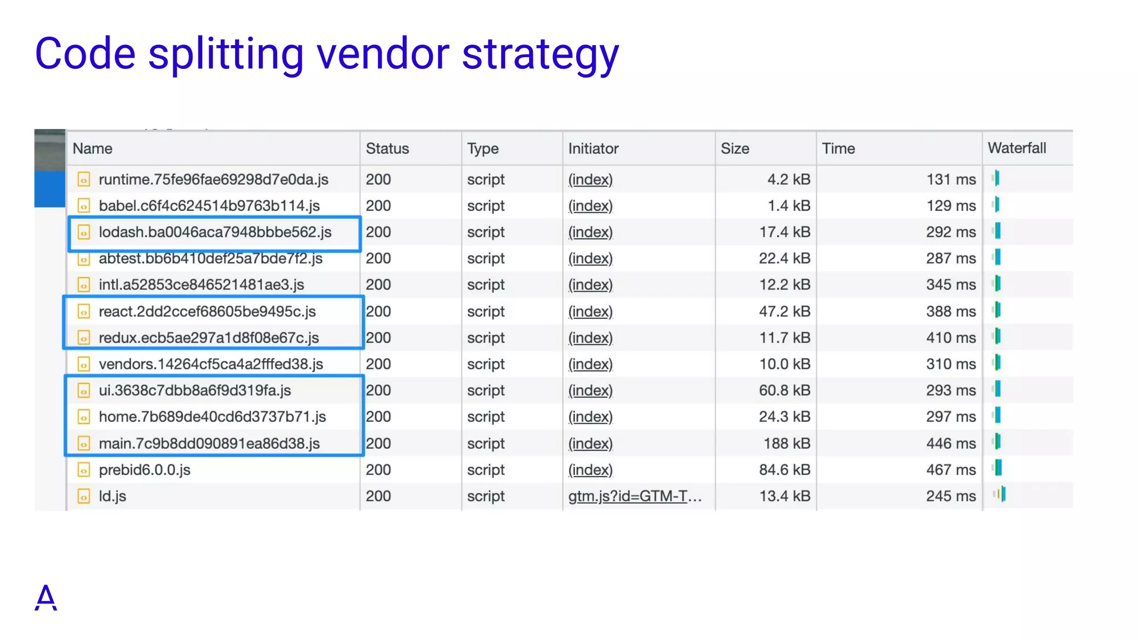1138x640 pixels.
Task: Click the 245 ms time value
Action: [x=951, y=496]
